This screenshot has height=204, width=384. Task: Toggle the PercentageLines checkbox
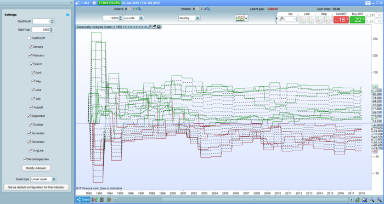25,159
